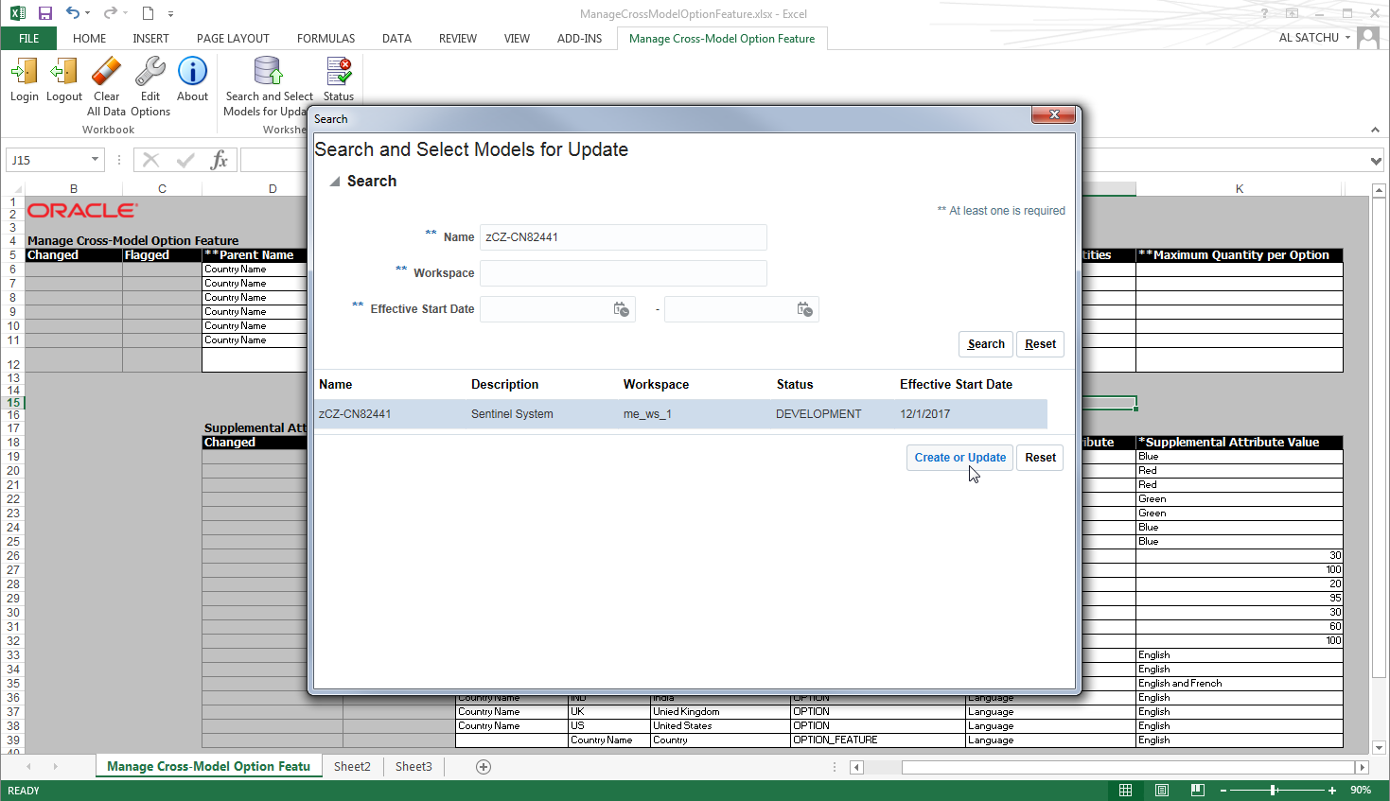Click the 90% zoom level

[x=1361, y=791]
